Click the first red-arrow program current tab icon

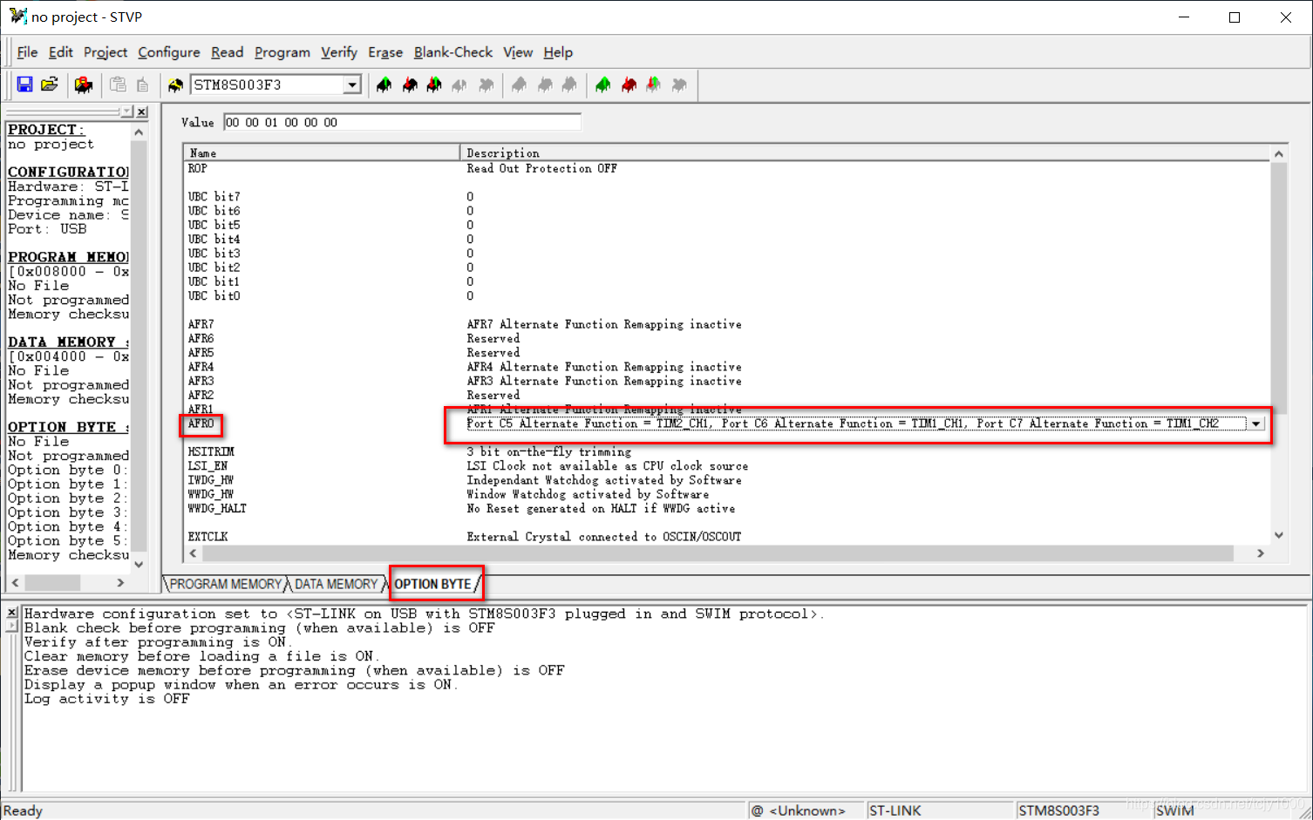click(410, 85)
